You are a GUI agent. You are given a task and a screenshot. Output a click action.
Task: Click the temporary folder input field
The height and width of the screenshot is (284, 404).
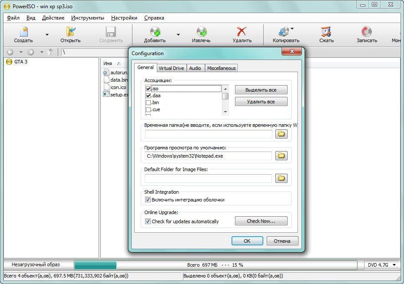(209, 134)
